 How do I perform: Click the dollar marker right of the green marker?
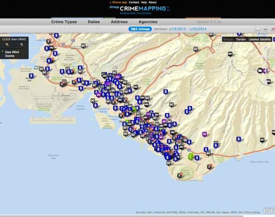197,158
